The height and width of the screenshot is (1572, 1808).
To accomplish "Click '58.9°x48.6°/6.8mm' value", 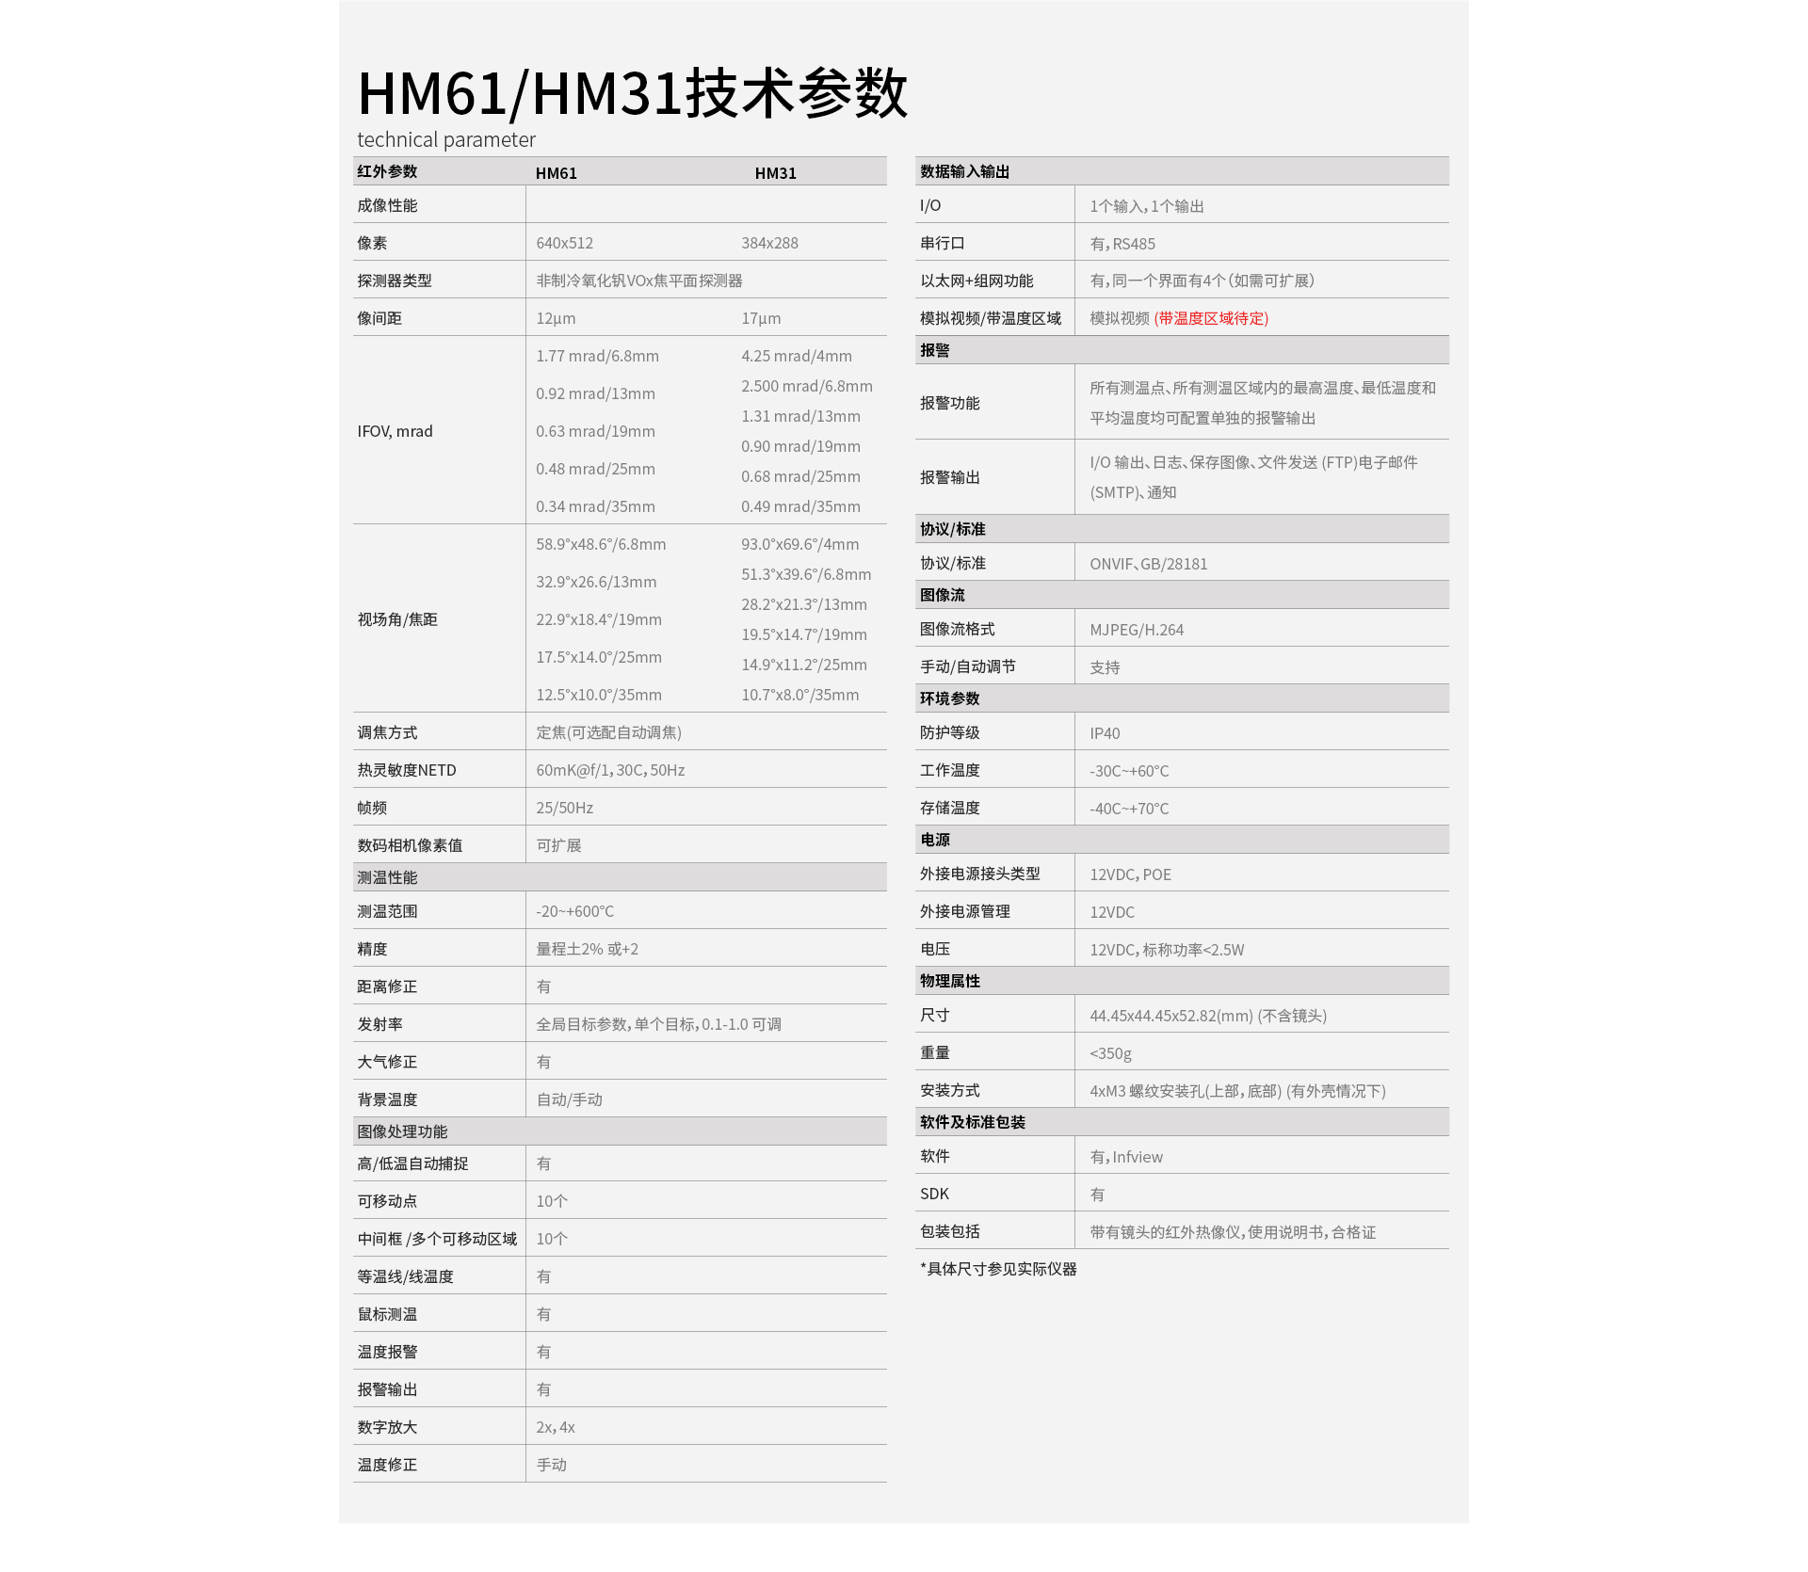I will pos(601,544).
